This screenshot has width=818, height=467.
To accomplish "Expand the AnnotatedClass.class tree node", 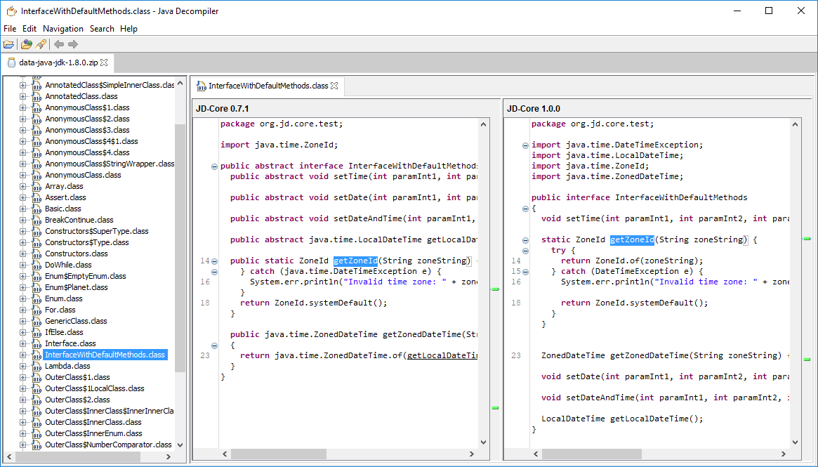I will (x=22, y=96).
